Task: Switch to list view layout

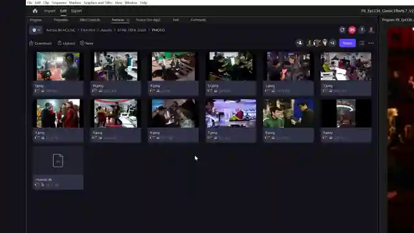Action: click(x=362, y=43)
